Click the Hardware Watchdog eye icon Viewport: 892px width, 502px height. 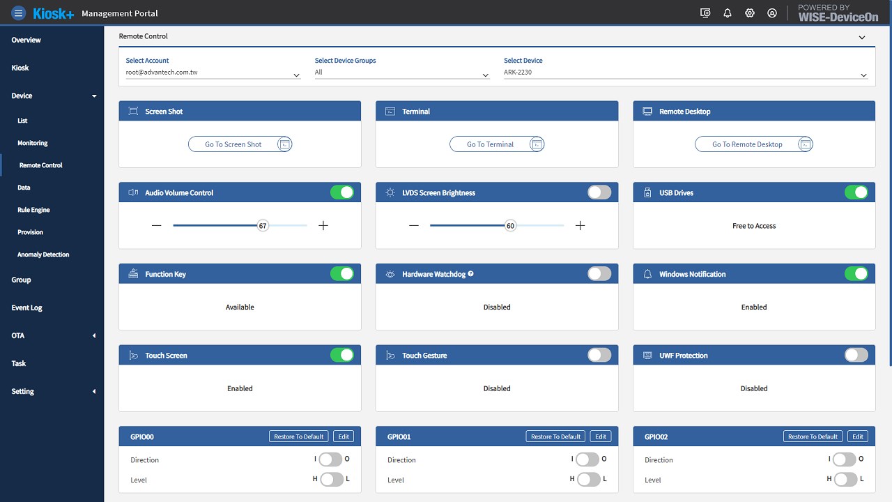coord(390,274)
